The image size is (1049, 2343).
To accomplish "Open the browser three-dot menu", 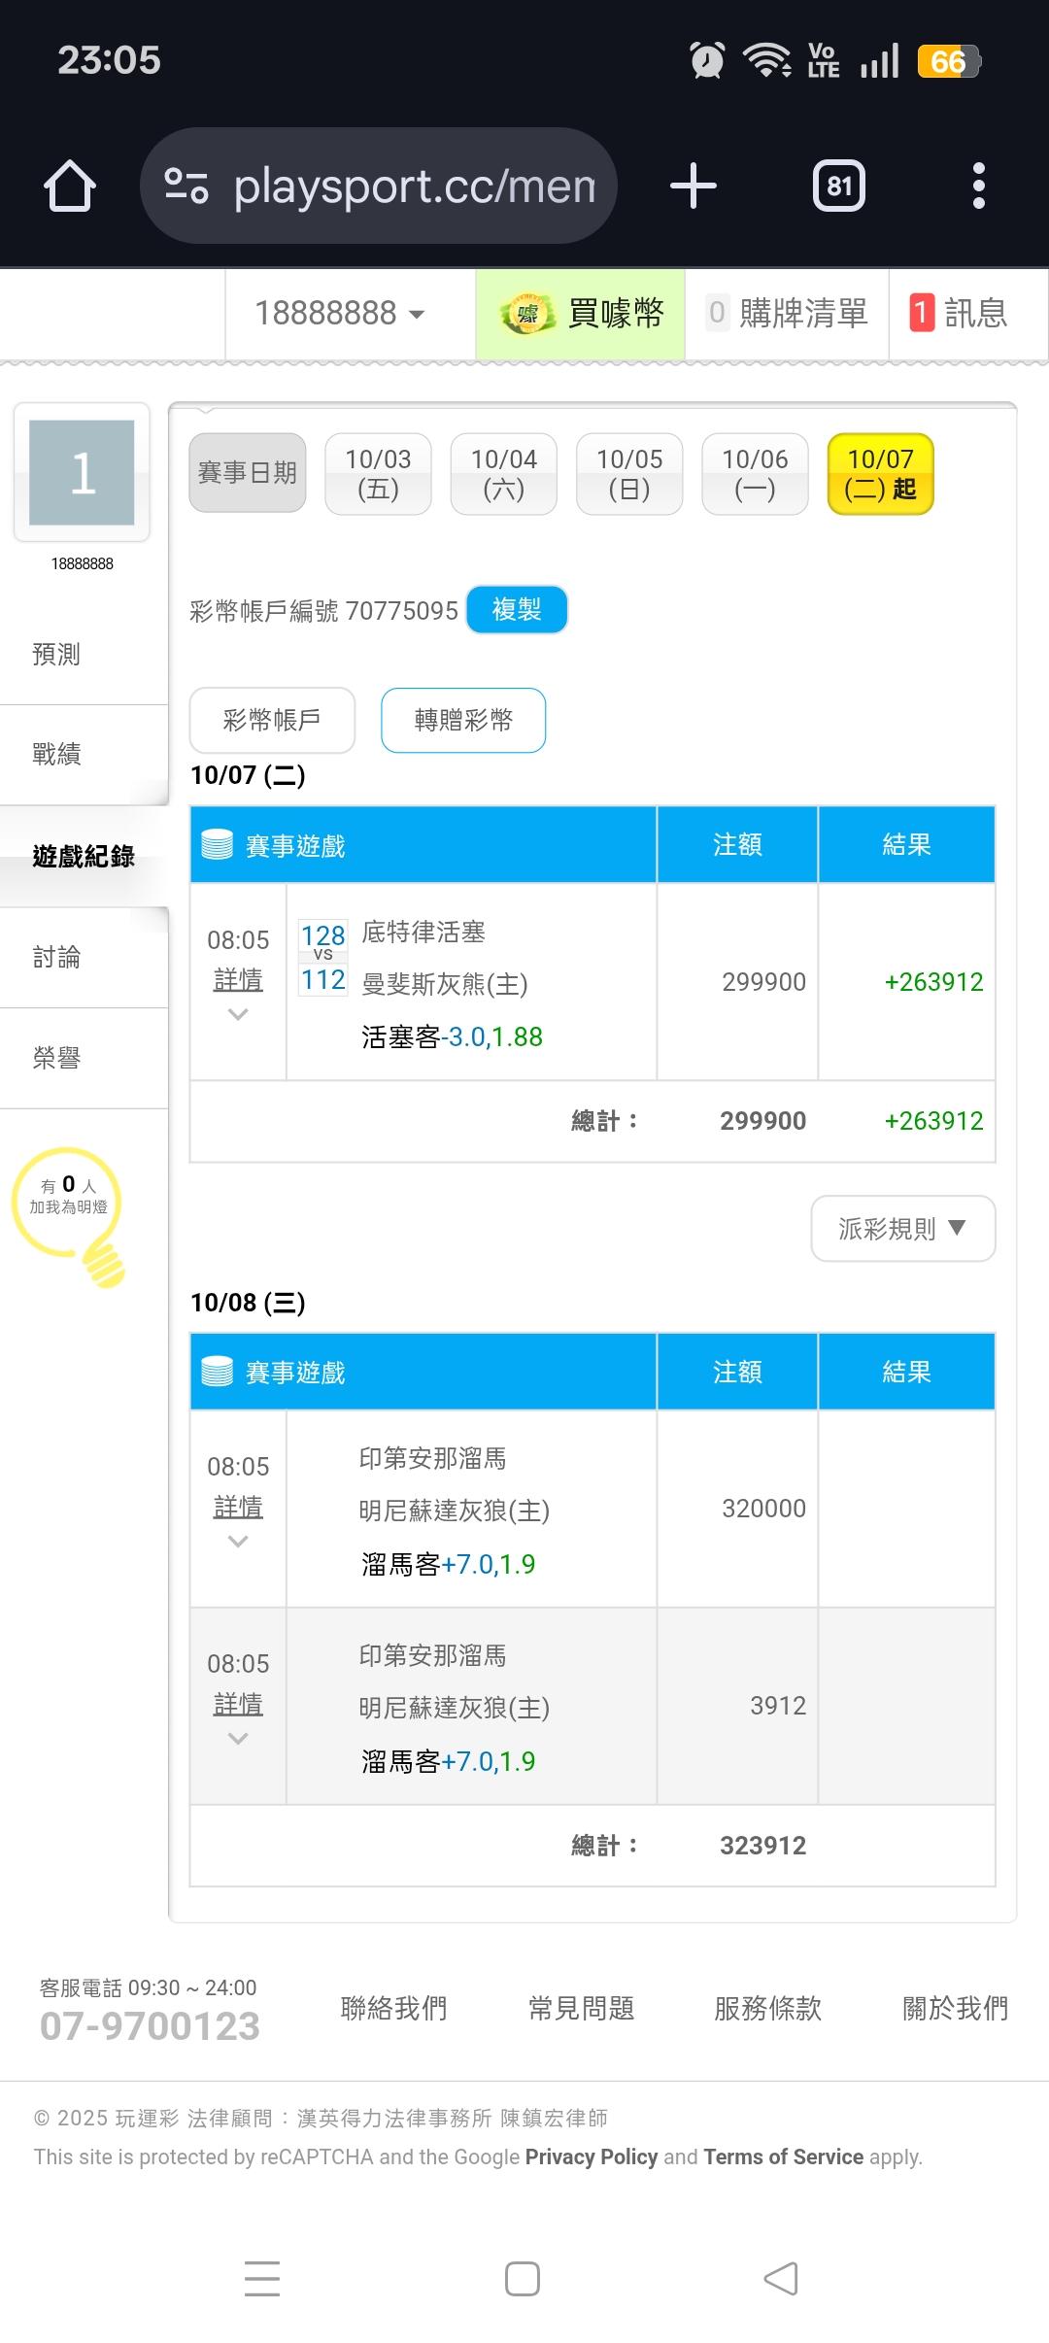I will [978, 186].
